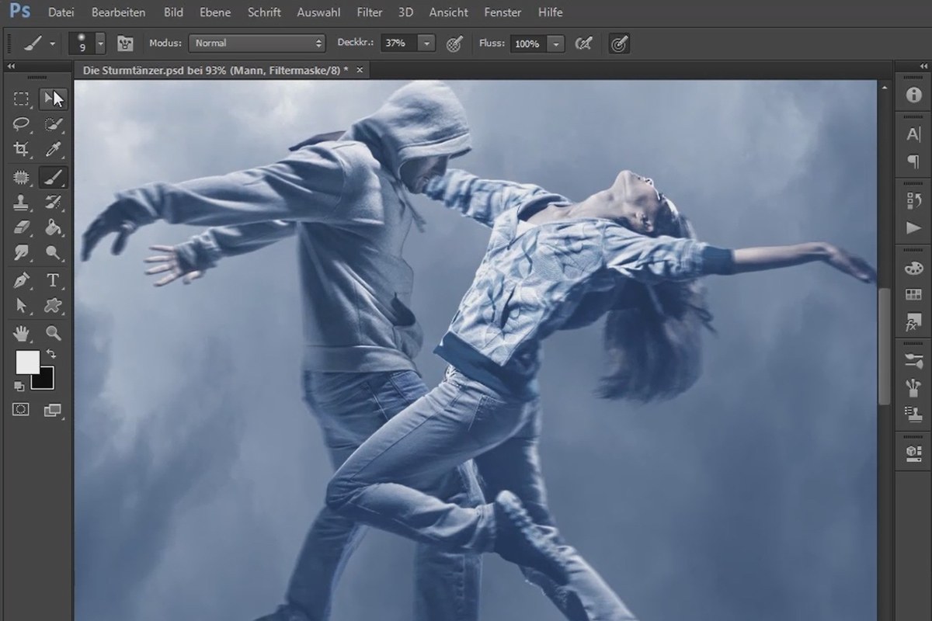Enable airbrush-style build-up effect
This screenshot has height=621, width=932.
(x=583, y=43)
